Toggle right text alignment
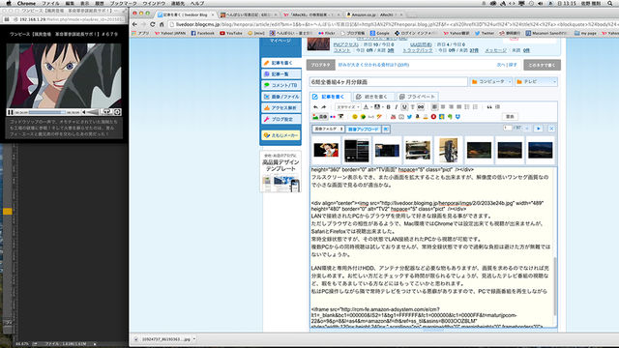Viewport: 619px width, 348px height. (451, 107)
